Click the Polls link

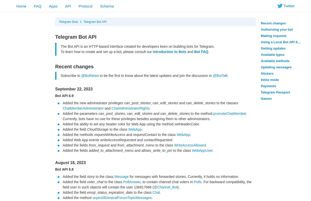198,182
